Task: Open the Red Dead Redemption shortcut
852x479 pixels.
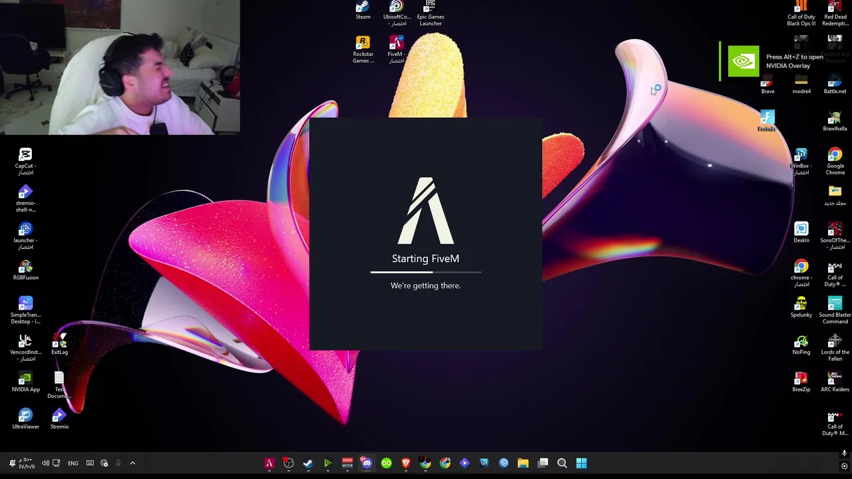Action: click(x=835, y=13)
